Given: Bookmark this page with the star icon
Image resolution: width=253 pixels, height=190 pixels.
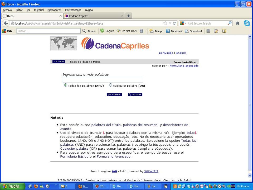Looking at the screenshot, I should tap(165, 23).
